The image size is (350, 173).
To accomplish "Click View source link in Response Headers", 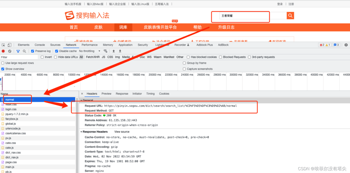I will [x=122, y=132].
